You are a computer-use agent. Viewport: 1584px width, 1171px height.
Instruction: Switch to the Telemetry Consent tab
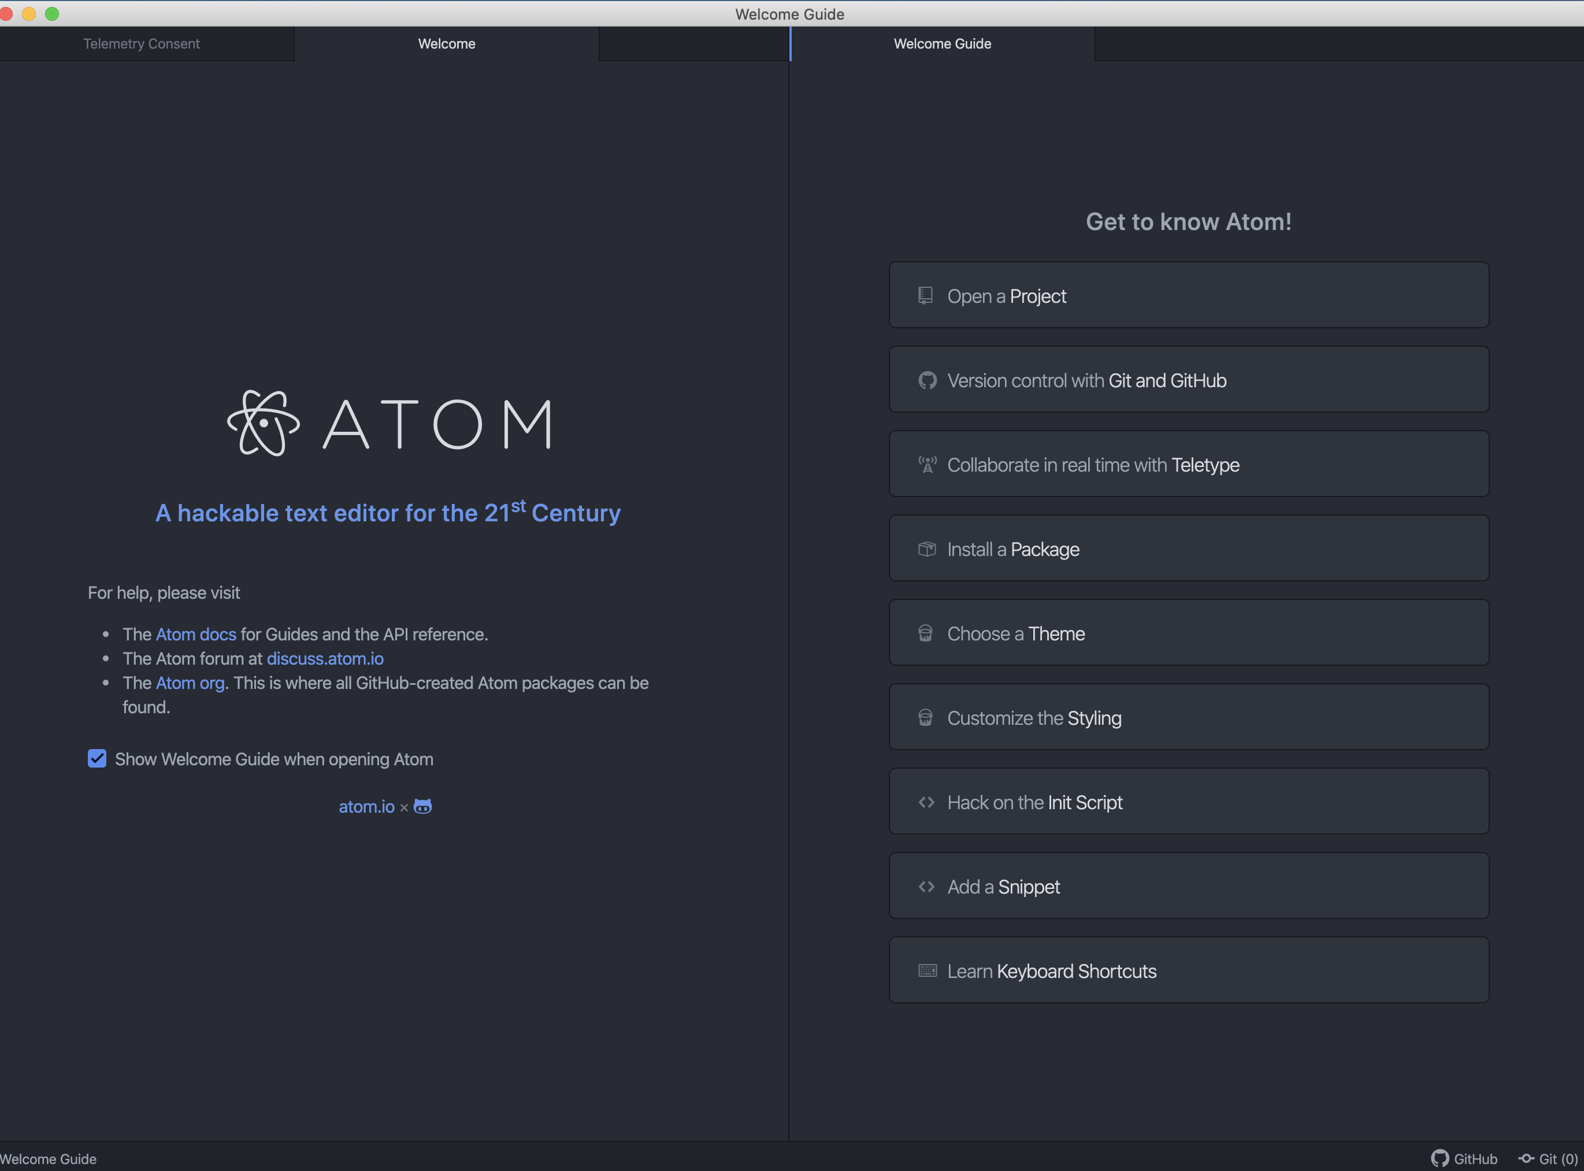(142, 44)
